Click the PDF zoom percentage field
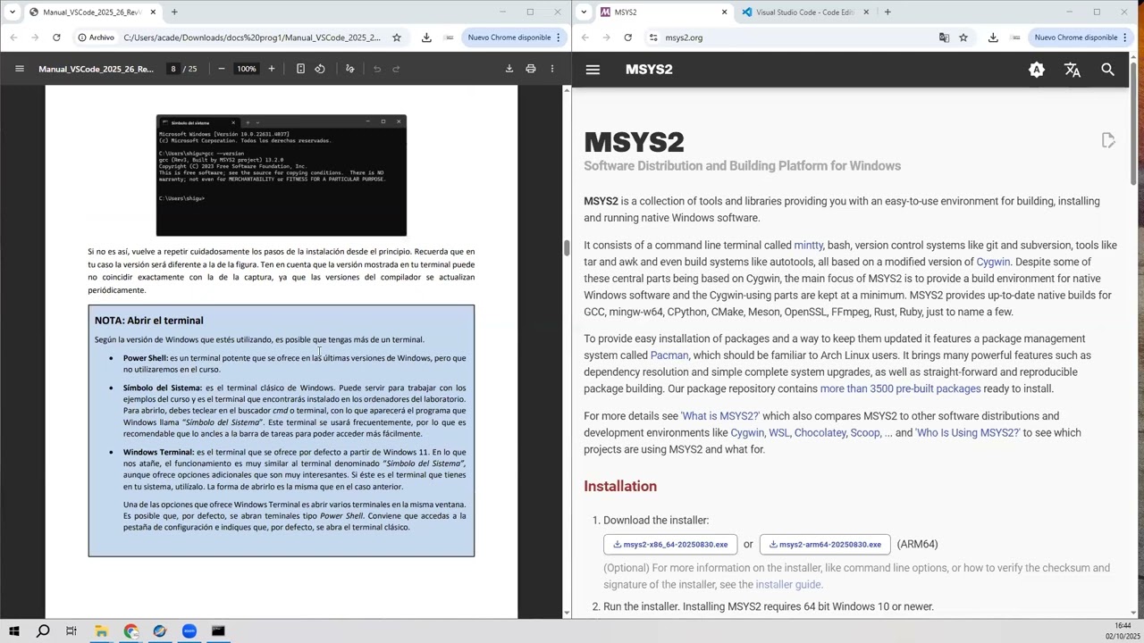 (x=247, y=69)
